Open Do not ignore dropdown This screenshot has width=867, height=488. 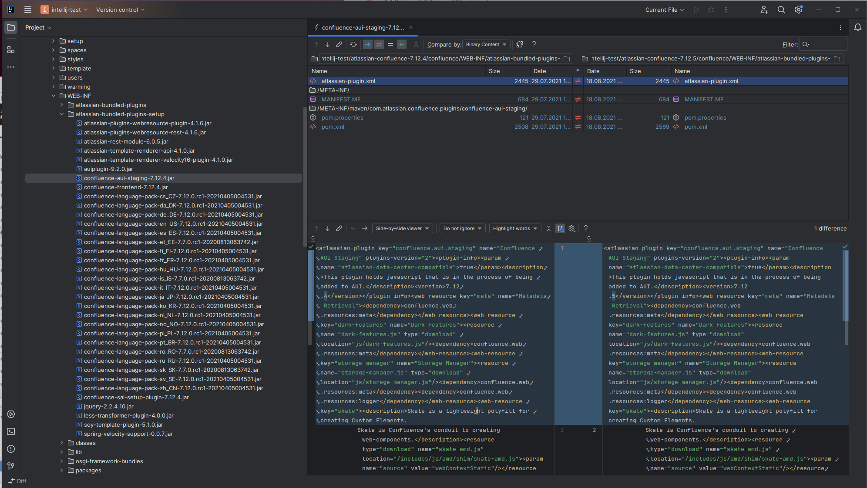462,228
